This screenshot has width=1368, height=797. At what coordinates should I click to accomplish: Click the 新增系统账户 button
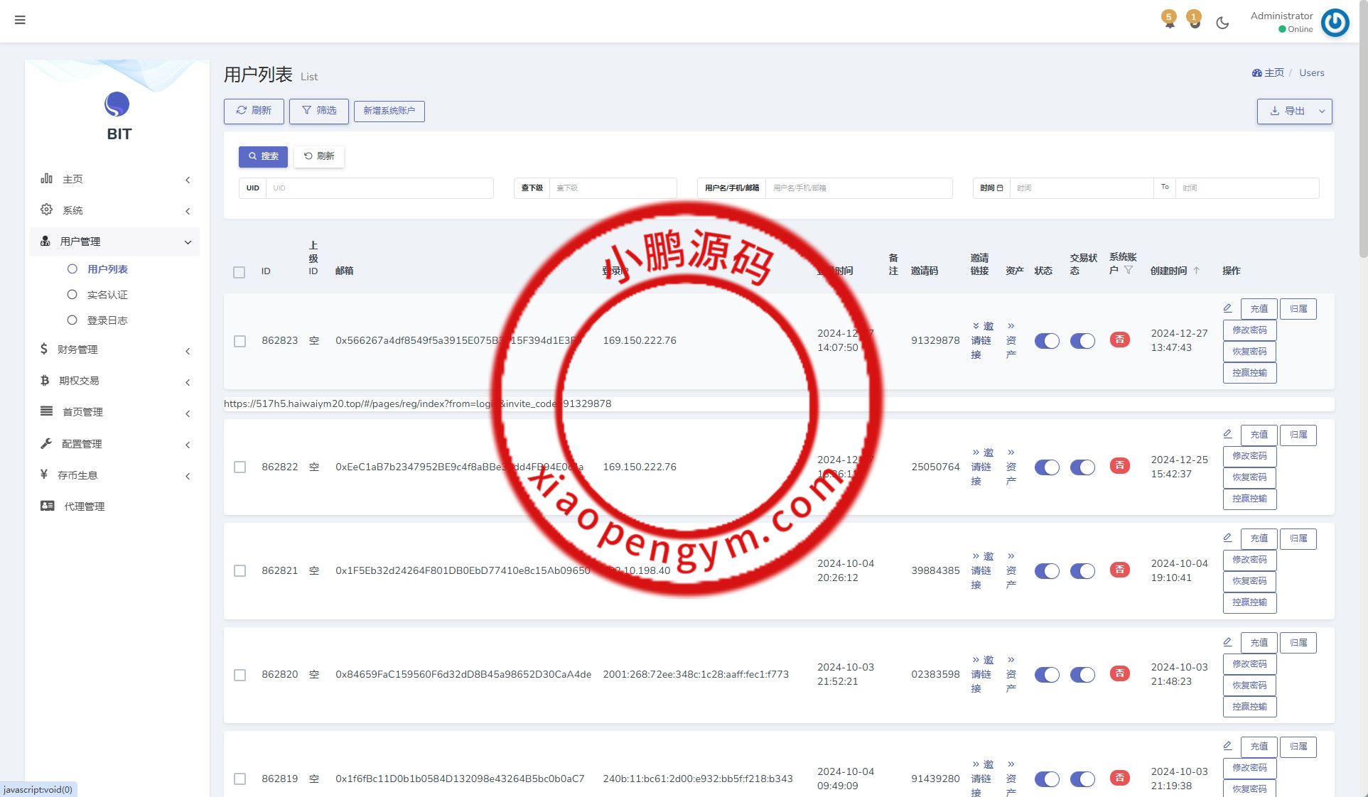pos(389,111)
